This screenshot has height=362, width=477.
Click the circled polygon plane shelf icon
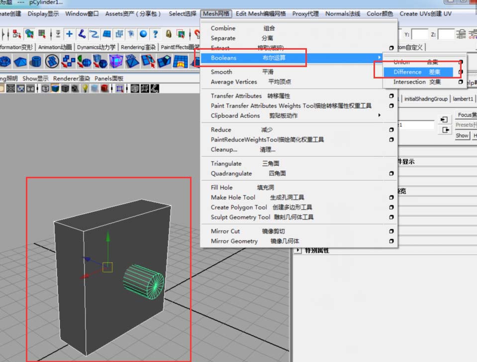pos(52,62)
